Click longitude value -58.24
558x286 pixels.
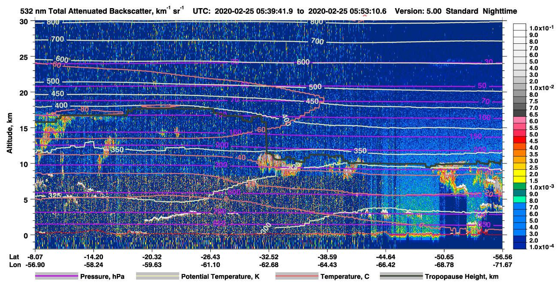93,265
